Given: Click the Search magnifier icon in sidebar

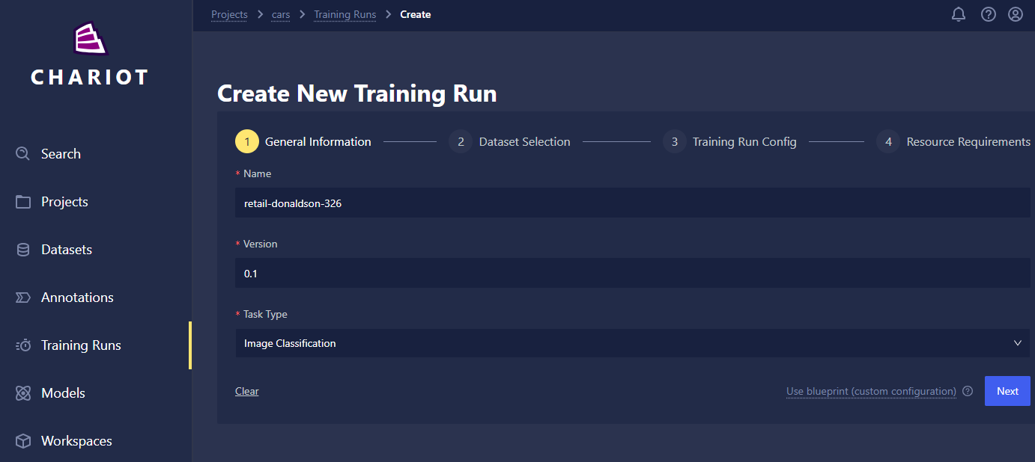Looking at the screenshot, I should click(x=23, y=153).
